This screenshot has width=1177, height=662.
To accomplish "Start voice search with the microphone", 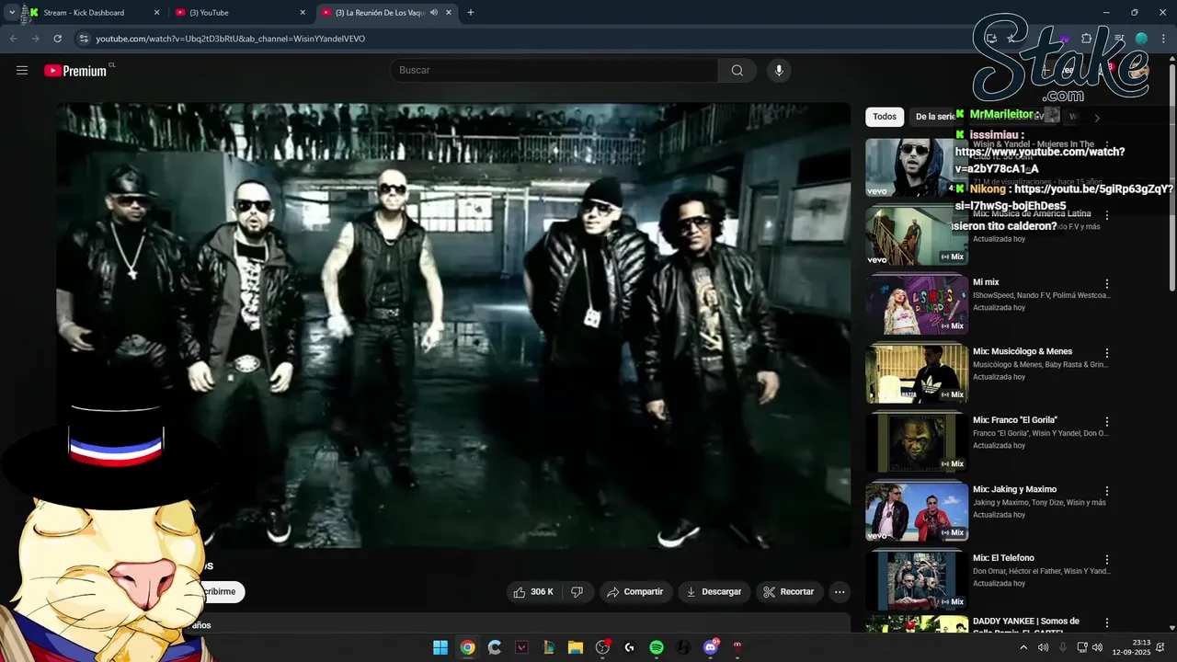I will 779,71.
